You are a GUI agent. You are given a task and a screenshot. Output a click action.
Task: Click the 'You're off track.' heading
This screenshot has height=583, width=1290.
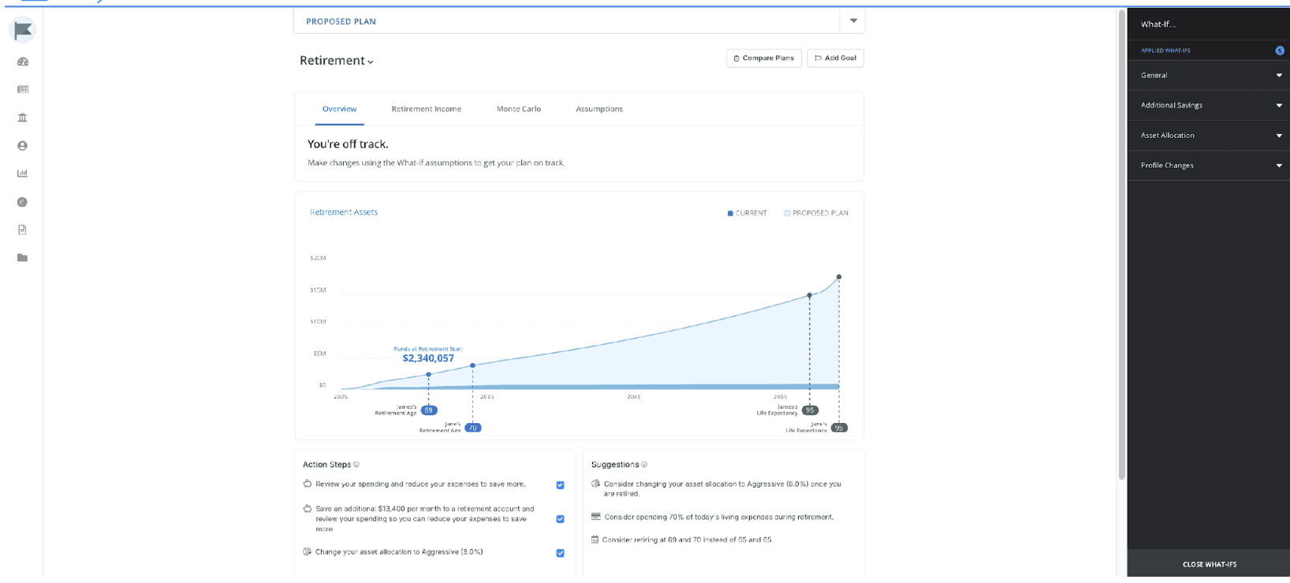348,144
